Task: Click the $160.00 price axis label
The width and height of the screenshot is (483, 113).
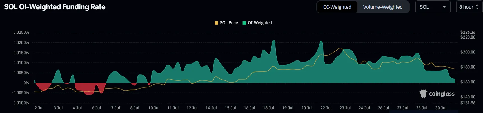Action: 468,82
